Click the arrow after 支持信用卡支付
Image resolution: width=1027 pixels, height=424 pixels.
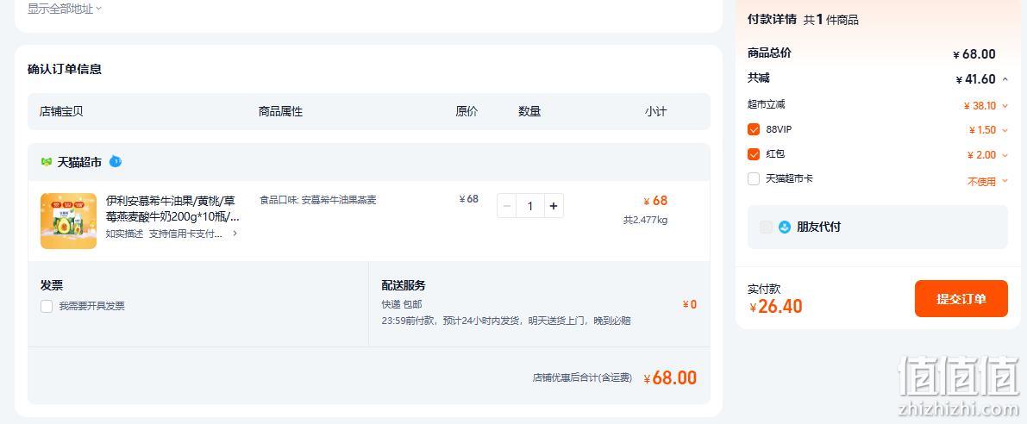235,234
